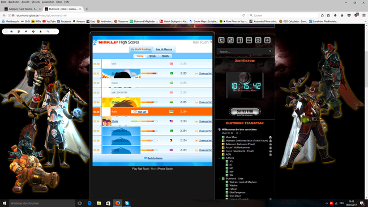Select the Elite Dangerous channel
The width and height of the screenshot is (368, 207).
point(237,192)
